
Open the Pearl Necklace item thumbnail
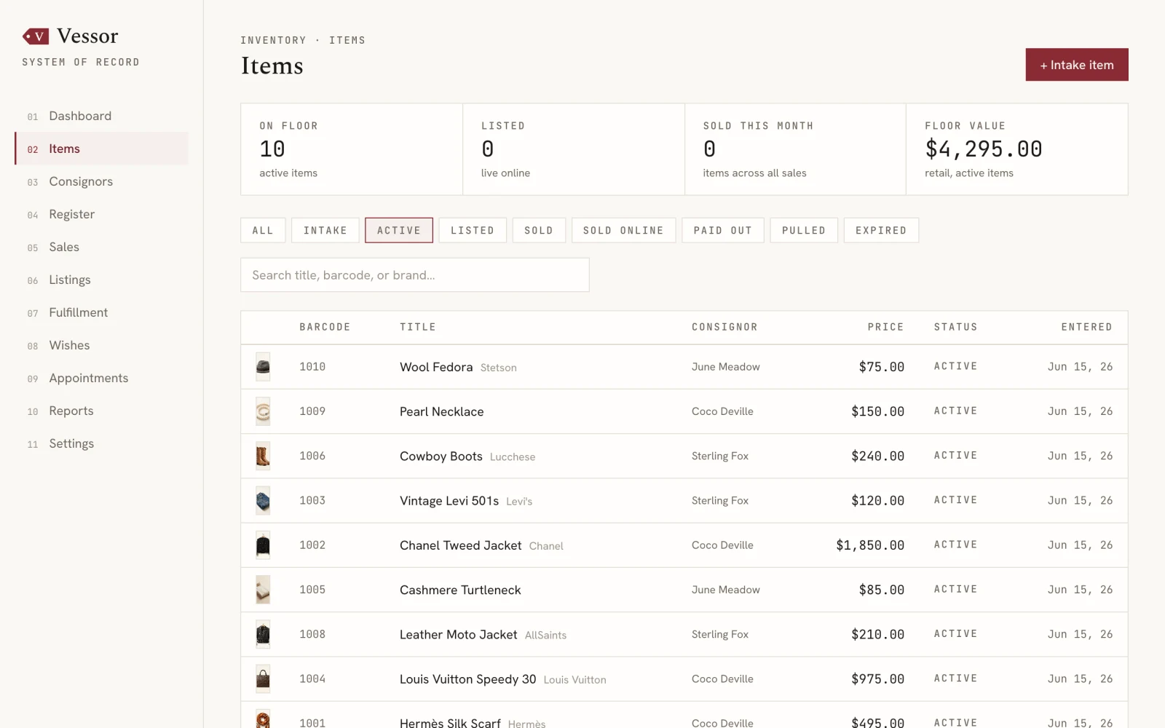tap(263, 411)
